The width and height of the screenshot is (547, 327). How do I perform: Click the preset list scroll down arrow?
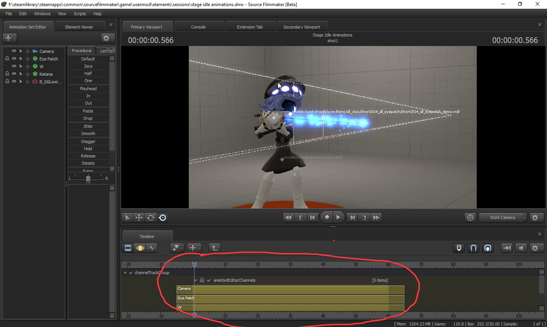pyautogui.click(x=112, y=168)
